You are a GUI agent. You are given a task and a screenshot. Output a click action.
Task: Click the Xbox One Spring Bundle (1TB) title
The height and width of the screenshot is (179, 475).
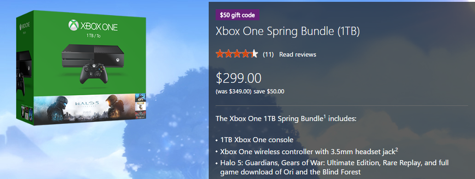pos(287,31)
